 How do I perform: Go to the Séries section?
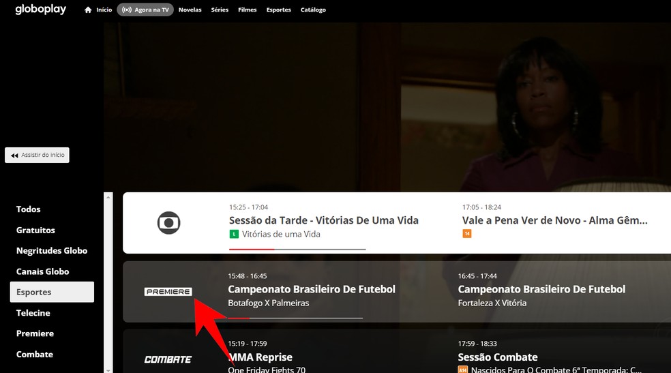[x=220, y=10]
